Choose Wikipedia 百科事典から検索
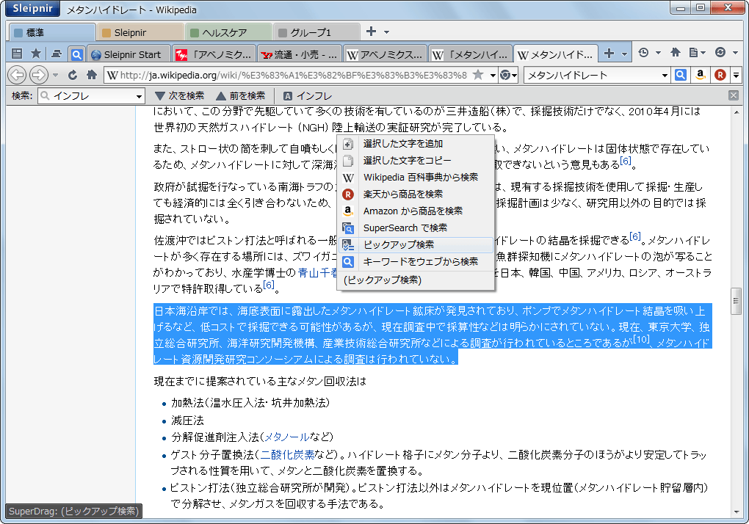This screenshot has height=524, width=749. click(416, 177)
